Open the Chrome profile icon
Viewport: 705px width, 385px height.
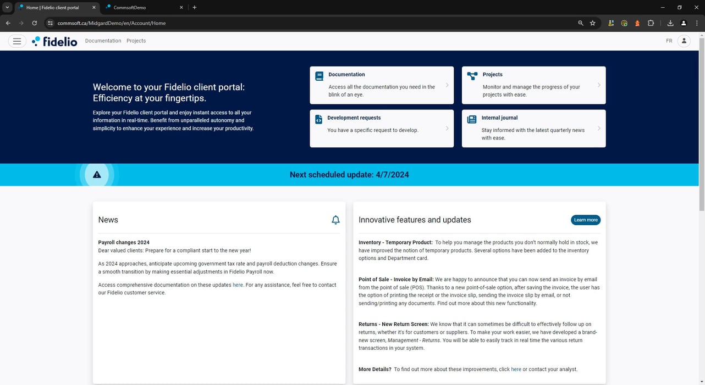tap(684, 23)
